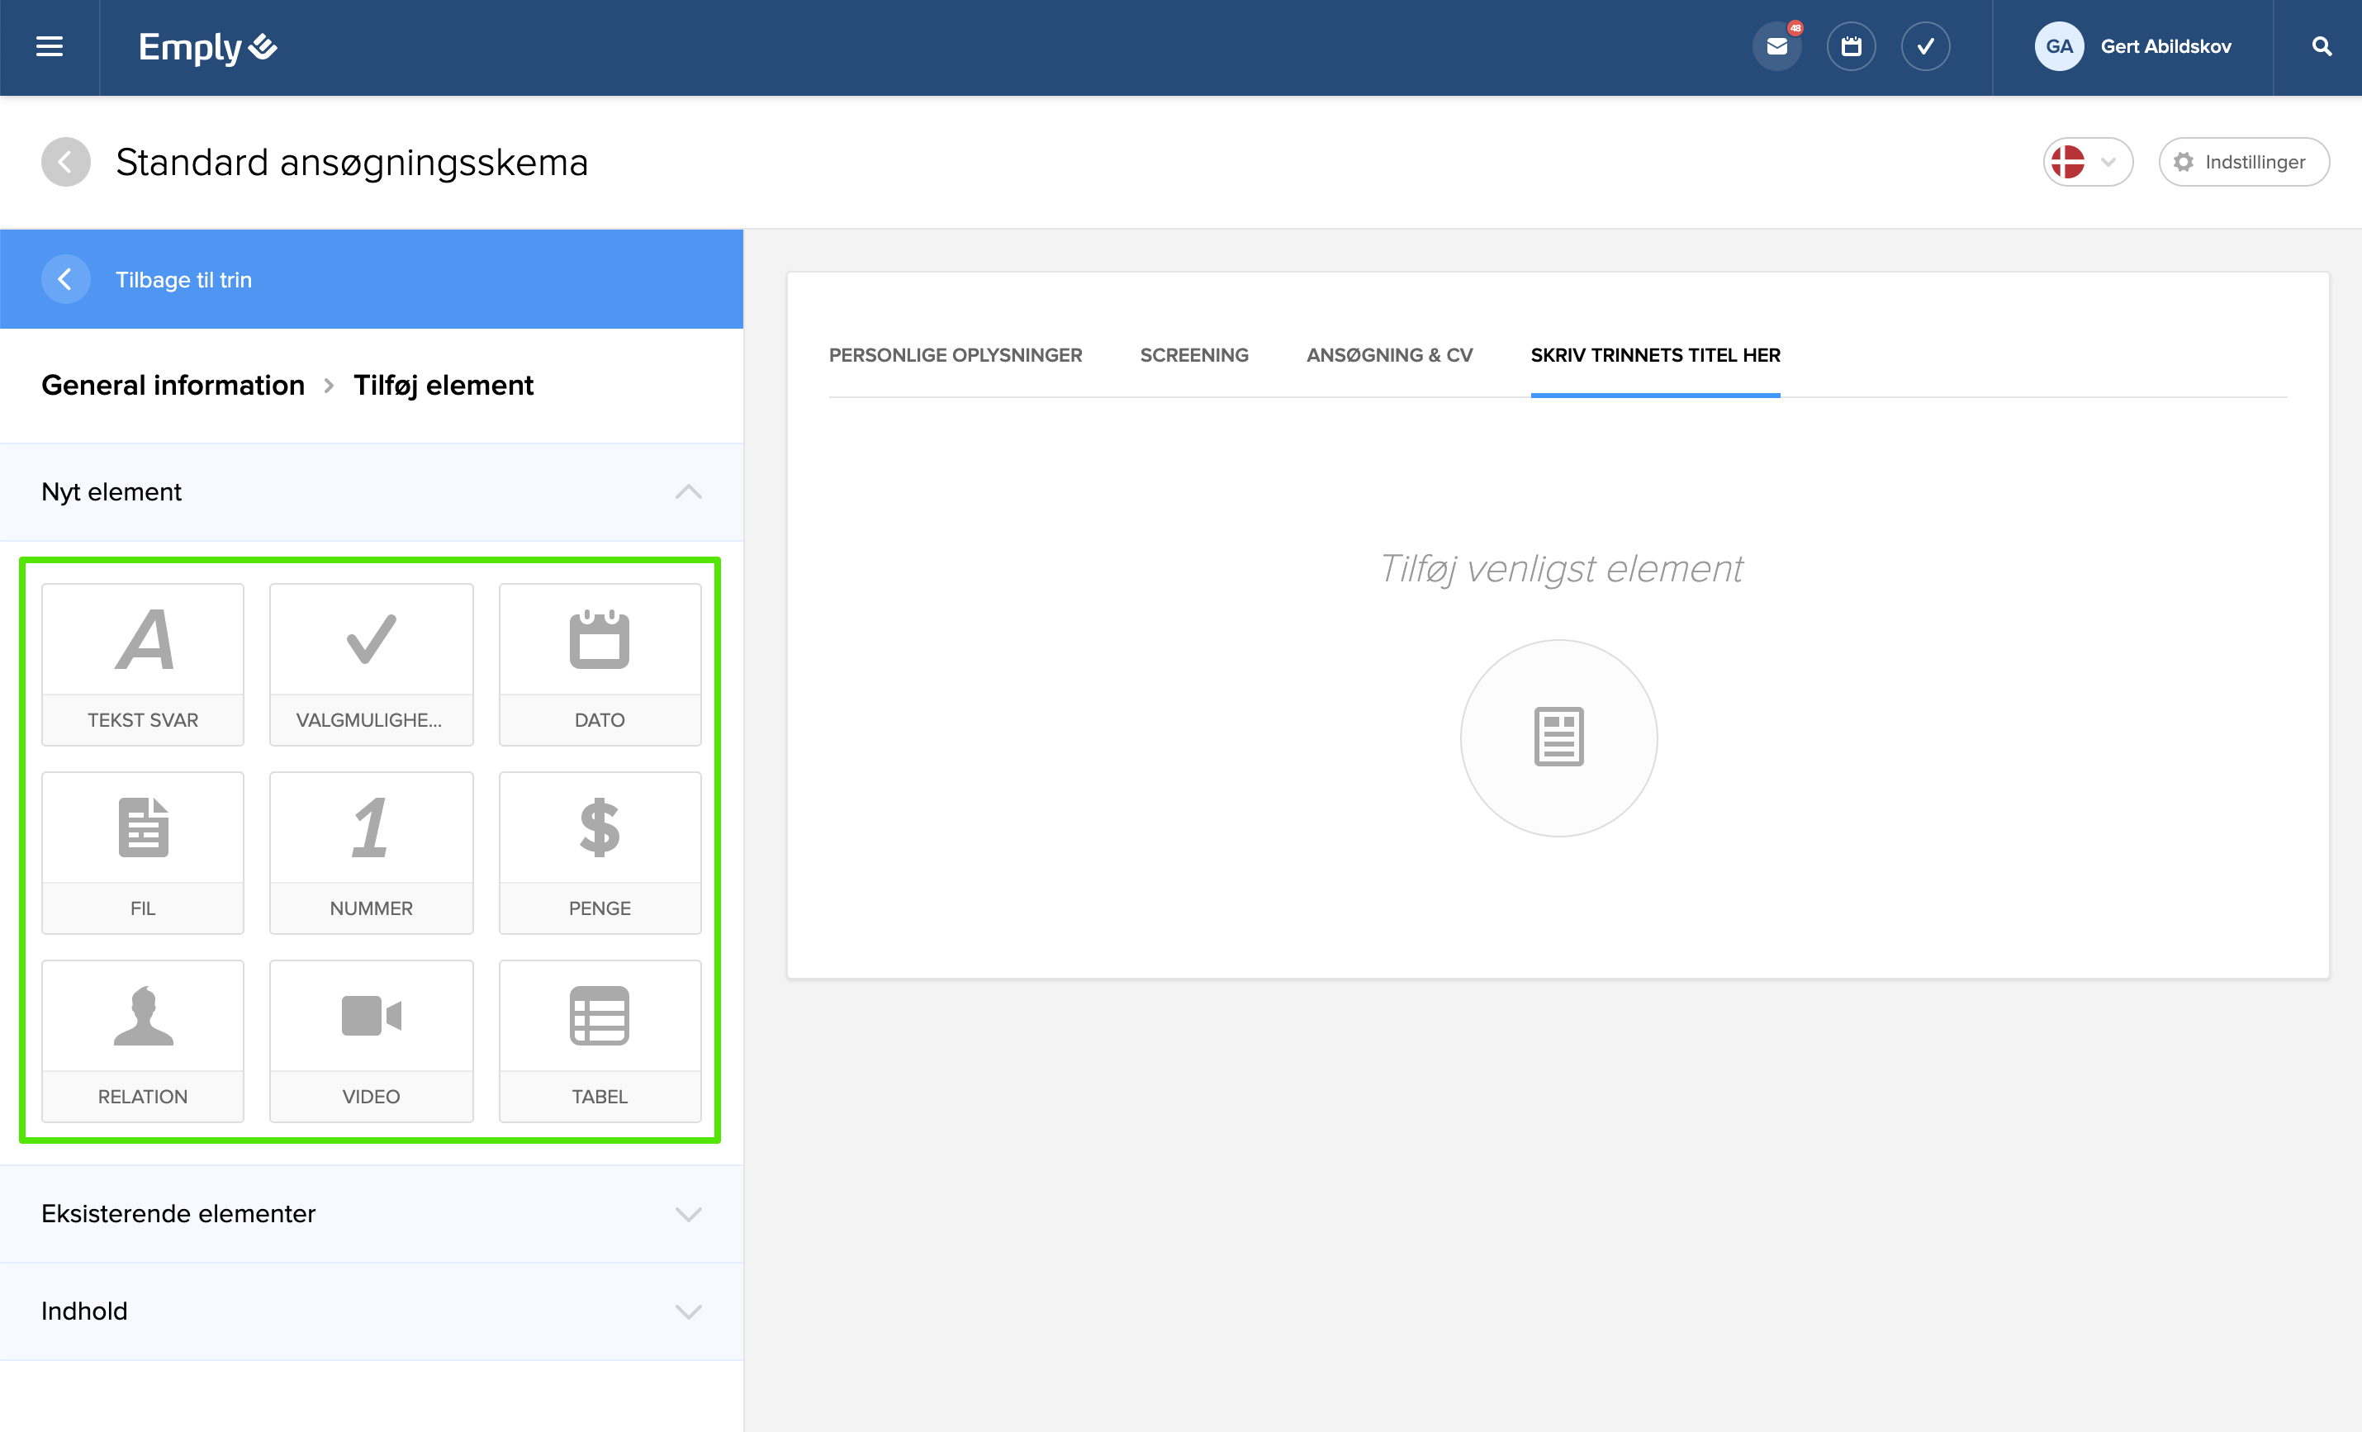Add a Fil upload element

pyautogui.click(x=143, y=852)
